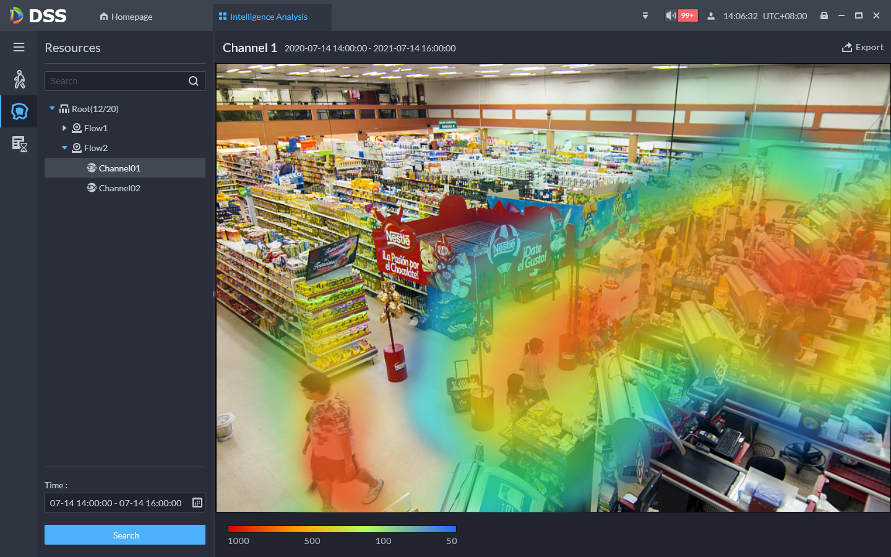Open the dropdown arrow in title bar

tap(645, 16)
